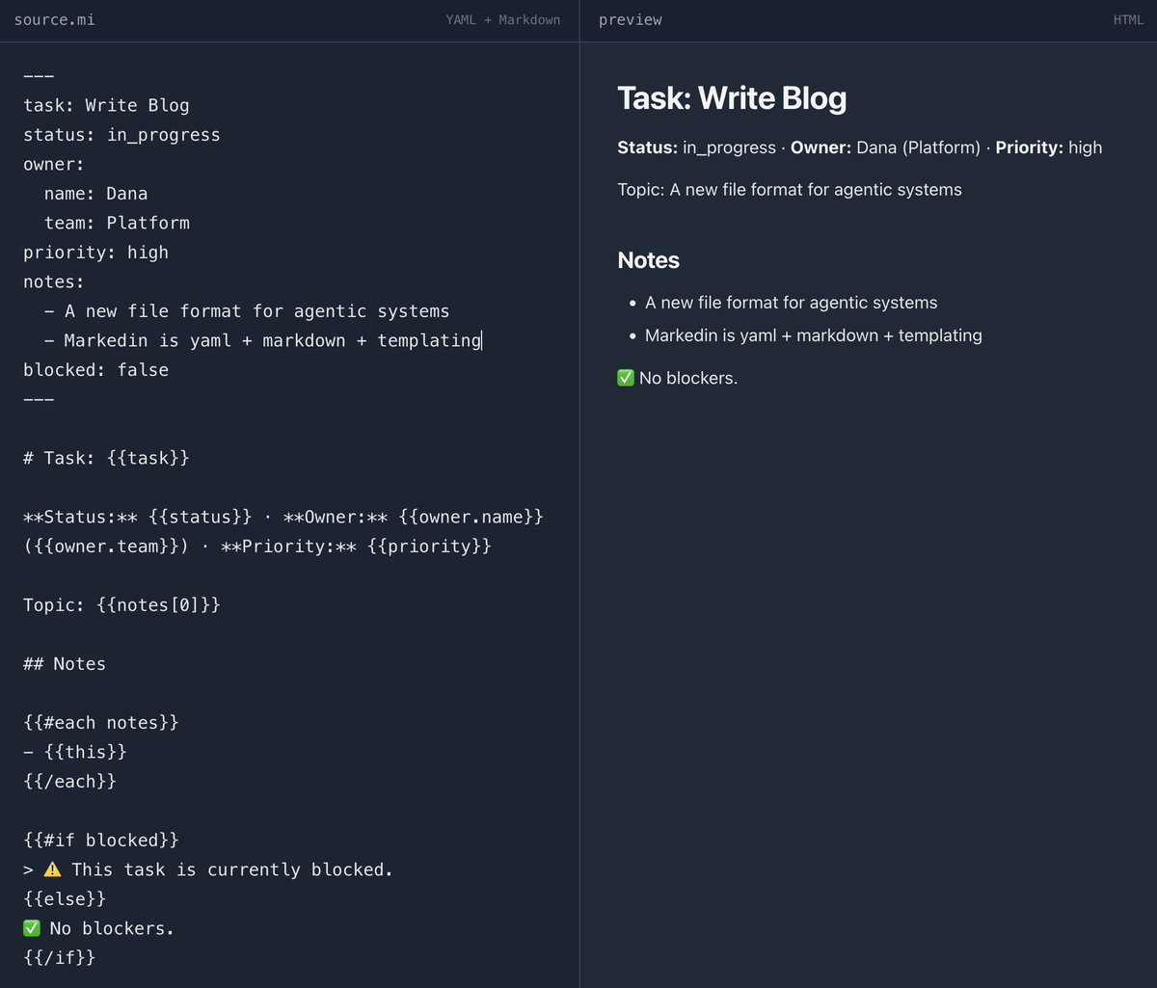
Task: Click 'Priority:' bold label in preview
Action: [1030, 147]
